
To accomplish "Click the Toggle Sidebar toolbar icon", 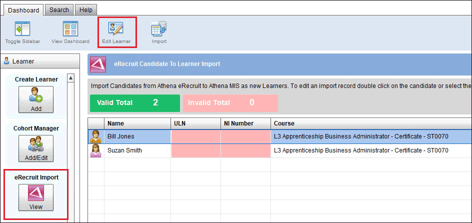I will 22,29.
